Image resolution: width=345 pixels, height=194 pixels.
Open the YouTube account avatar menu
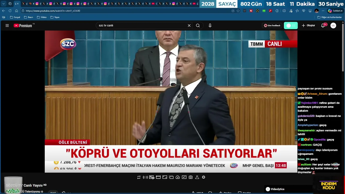333,26
